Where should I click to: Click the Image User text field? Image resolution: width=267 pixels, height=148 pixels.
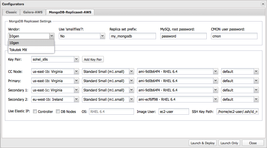174,111
